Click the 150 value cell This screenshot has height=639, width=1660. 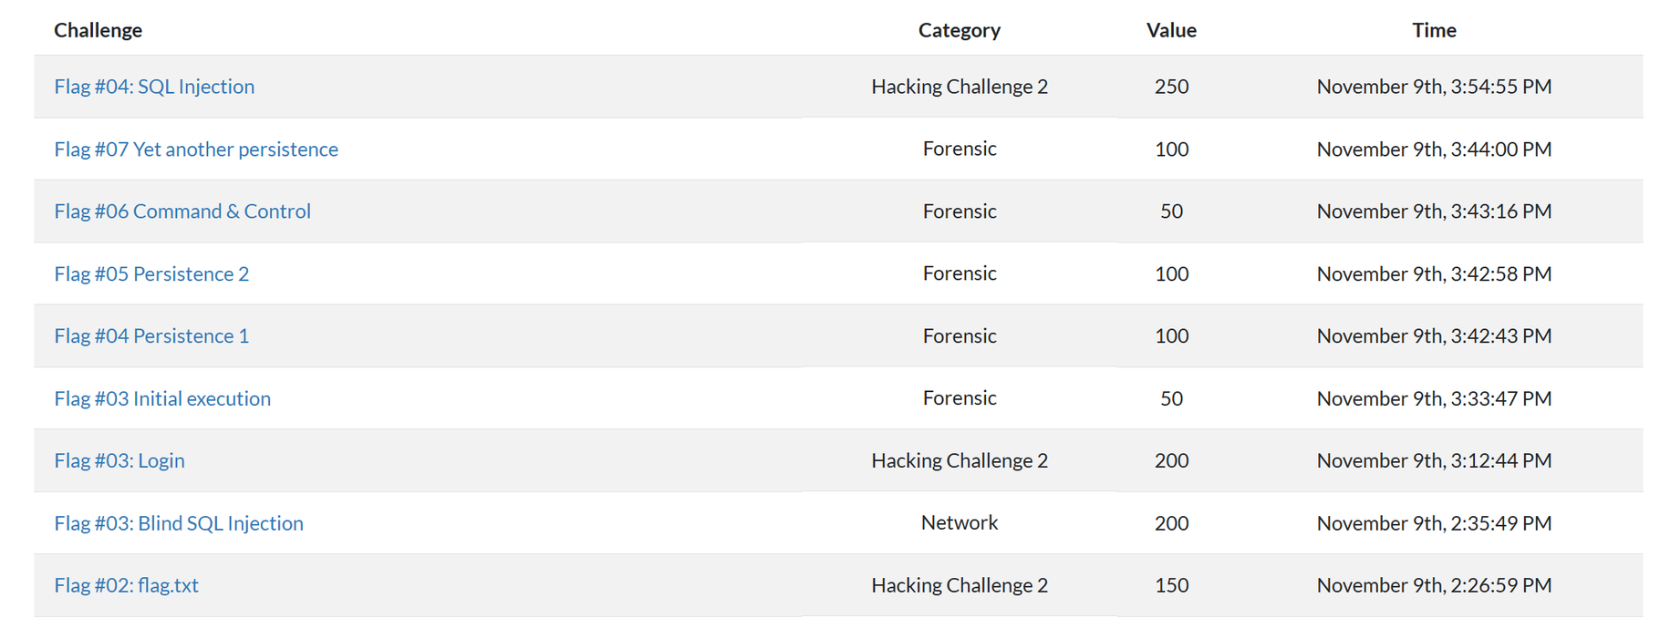1171,585
